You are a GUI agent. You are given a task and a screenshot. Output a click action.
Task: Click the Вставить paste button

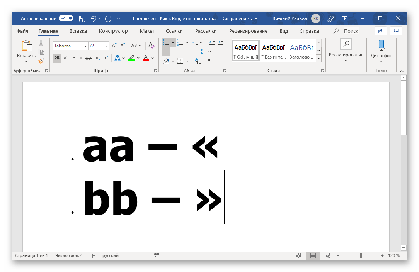point(26,51)
